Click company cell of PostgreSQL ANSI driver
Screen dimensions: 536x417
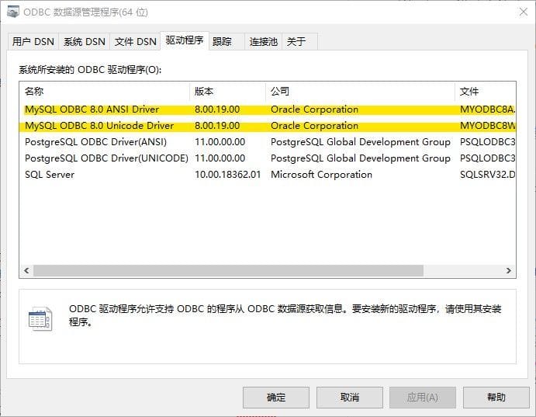coord(360,142)
